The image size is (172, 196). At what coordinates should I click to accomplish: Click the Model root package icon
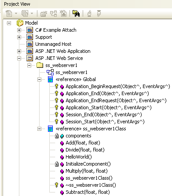pyautogui.click(x=20, y=23)
